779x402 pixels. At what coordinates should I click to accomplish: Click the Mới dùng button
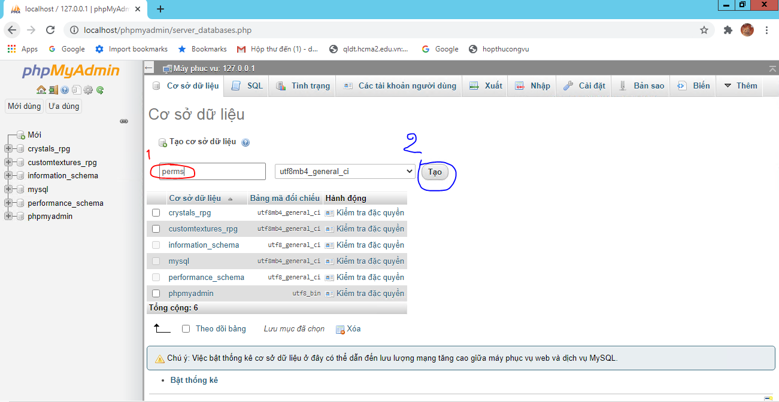click(x=24, y=106)
